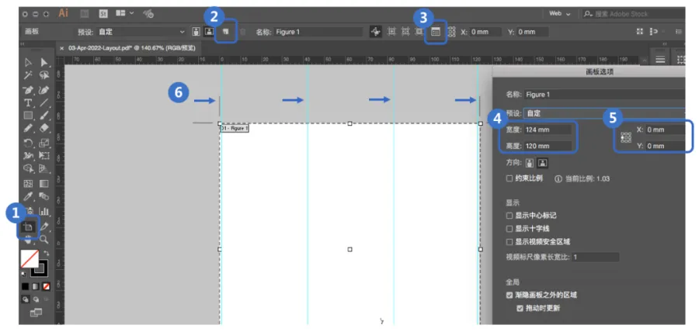The width and height of the screenshot is (699, 332).
Task: Close the 03-Apr-2022-Layout.pdf tab
Action: click(62, 48)
